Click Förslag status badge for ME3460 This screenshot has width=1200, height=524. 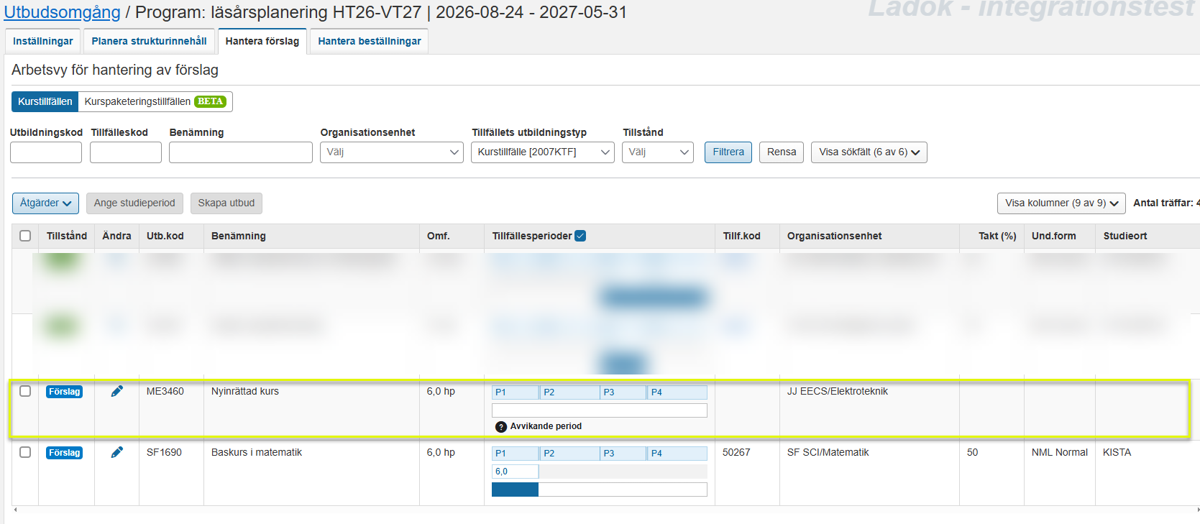(x=65, y=392)
